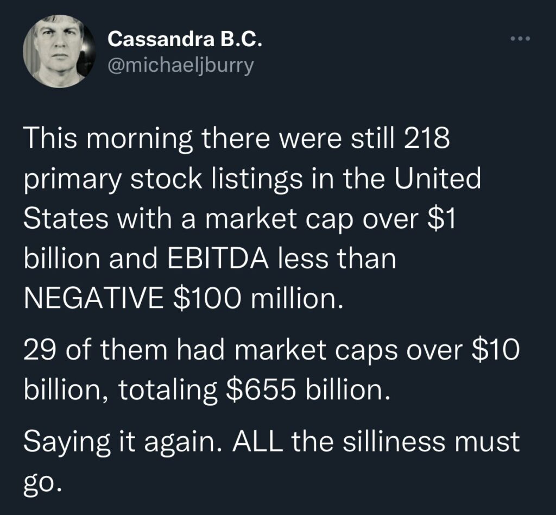Click the word totaling in the tweet
Viewport: 556px width, 515px height.
[170, 390]
